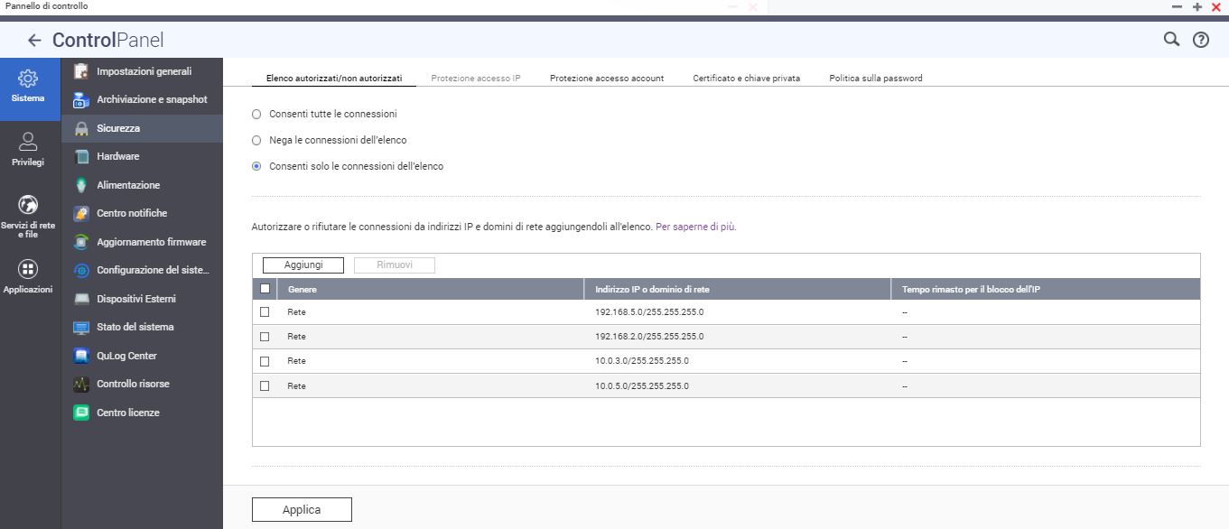Click the help question mark icon

(1200, 40)
